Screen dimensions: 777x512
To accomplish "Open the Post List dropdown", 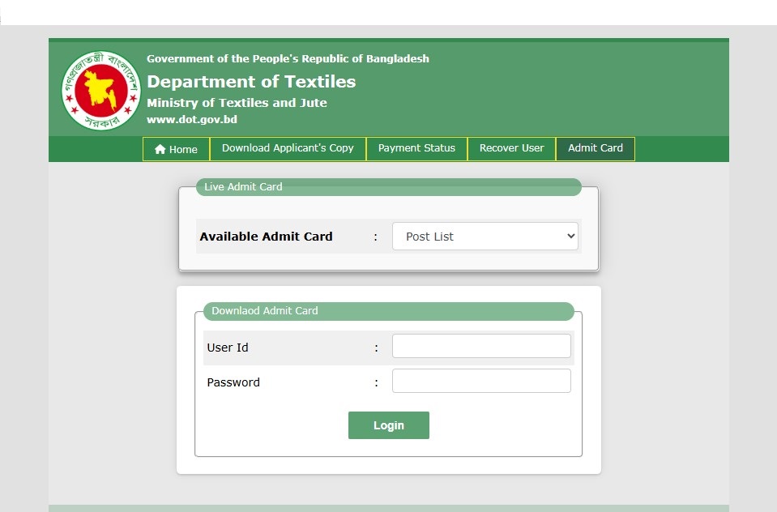I will 485,237.
